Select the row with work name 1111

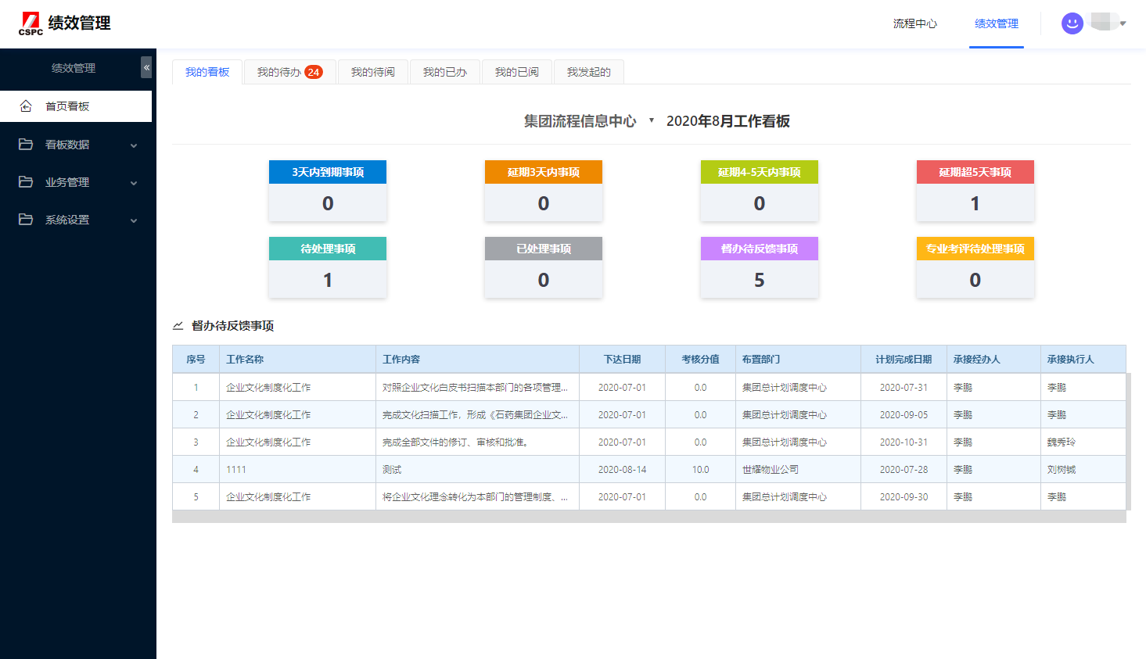tap(649, 469)
